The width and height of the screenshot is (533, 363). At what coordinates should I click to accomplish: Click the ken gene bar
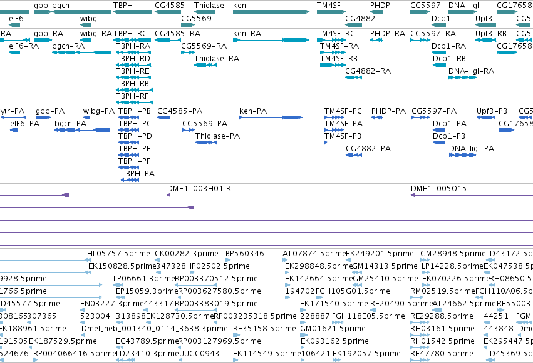click(x=271, y=12)
